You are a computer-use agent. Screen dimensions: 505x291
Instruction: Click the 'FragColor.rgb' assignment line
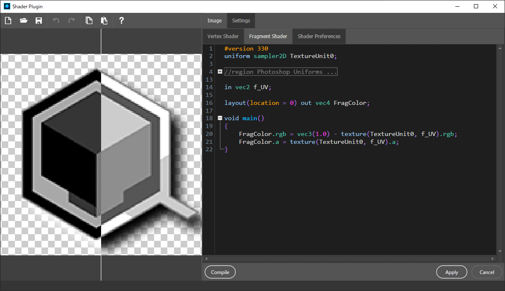click(348, 134)
